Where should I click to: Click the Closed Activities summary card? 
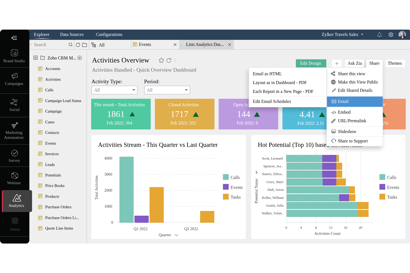[184, 114]
